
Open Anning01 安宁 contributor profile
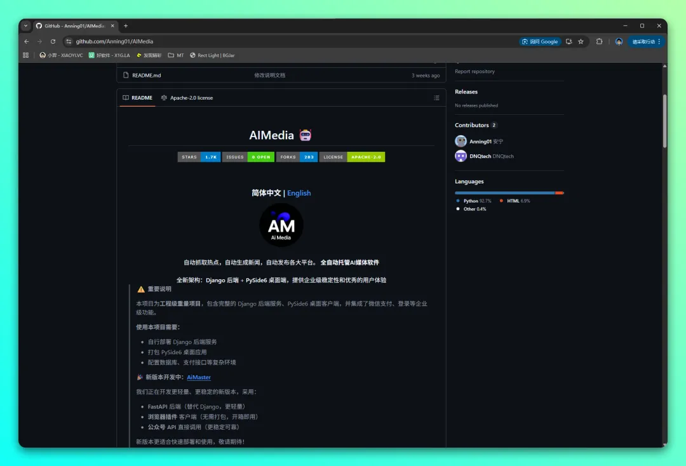coord(486,142)
